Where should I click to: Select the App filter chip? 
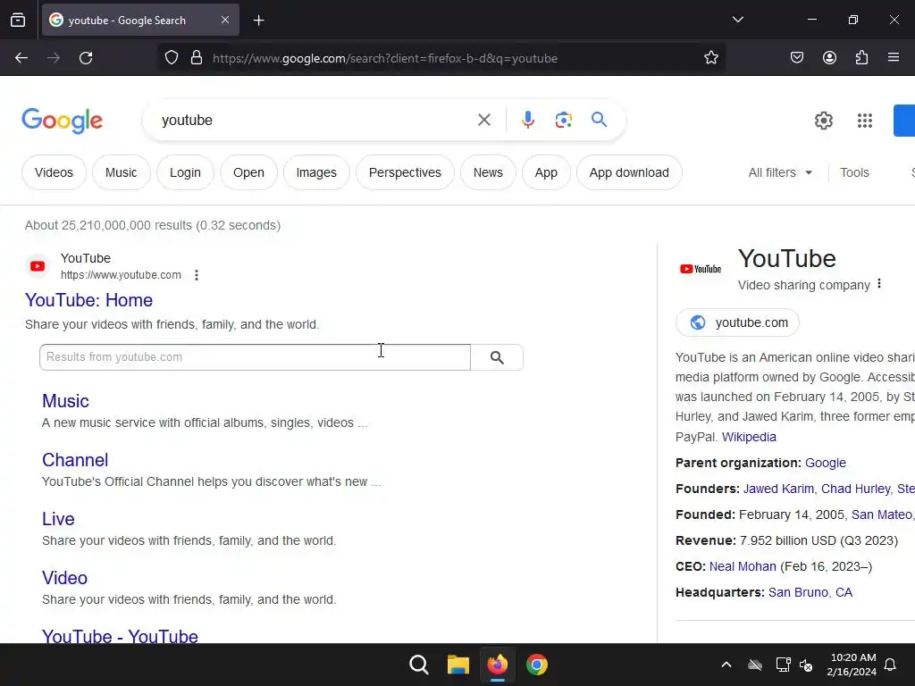pos(546,172)
